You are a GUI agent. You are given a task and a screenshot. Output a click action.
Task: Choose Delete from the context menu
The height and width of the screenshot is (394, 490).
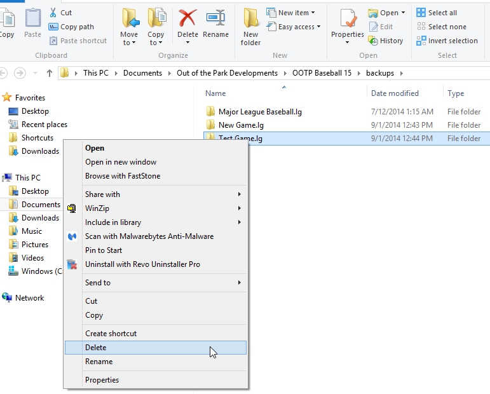coord(96,348)
